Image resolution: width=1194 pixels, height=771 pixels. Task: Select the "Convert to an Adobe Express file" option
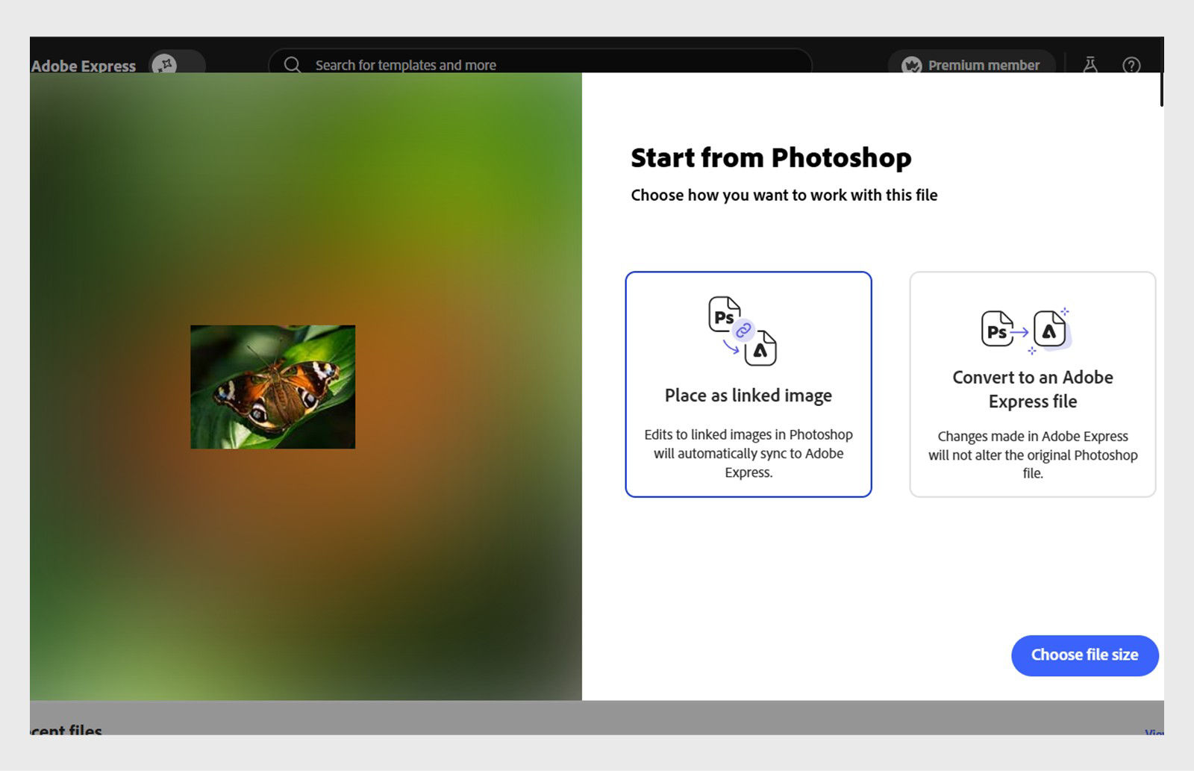click(1033, 384)
